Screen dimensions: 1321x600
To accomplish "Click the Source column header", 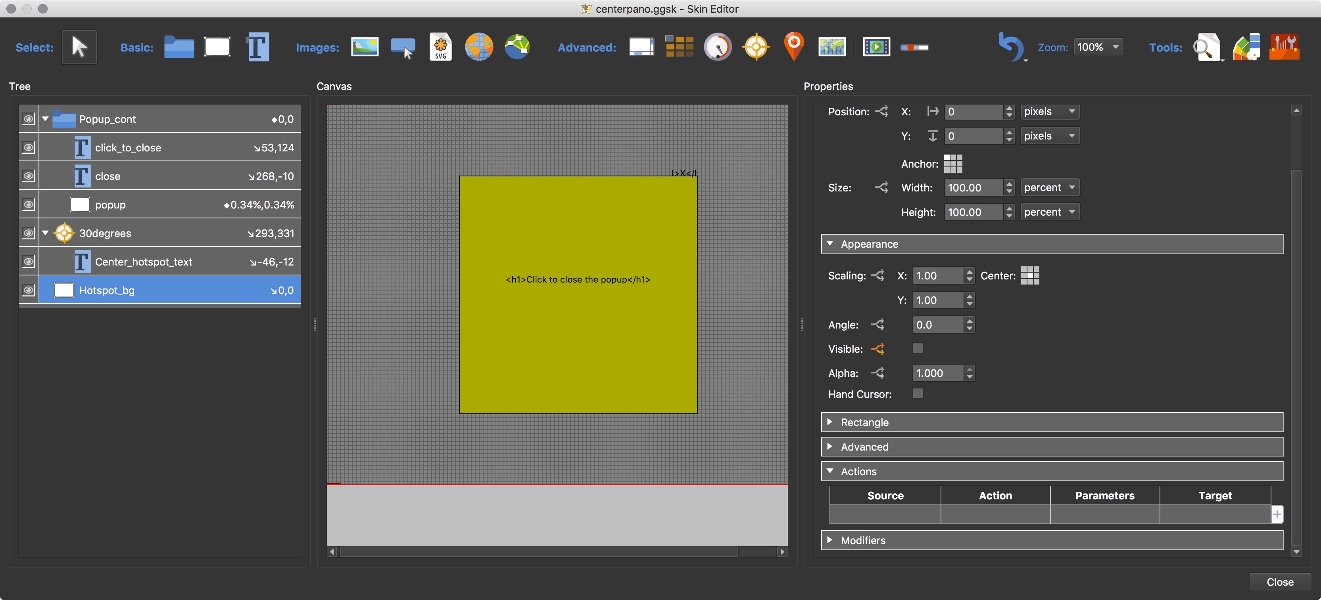I will tap(885, 495).
